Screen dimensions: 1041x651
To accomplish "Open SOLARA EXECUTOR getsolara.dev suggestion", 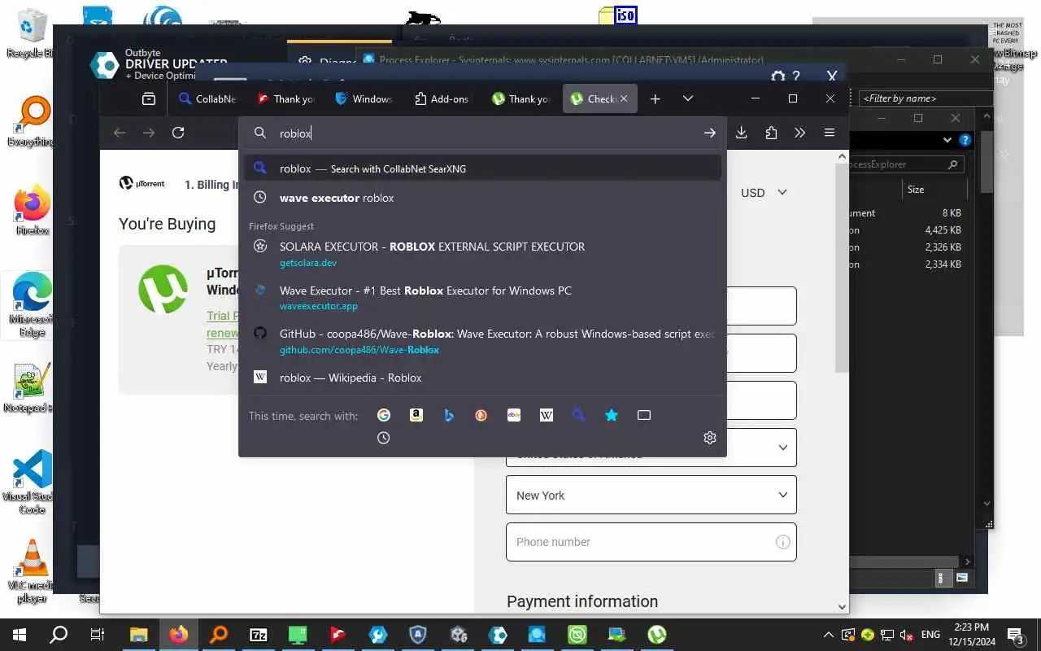I will pyautogui.click(x=483, y=254).
